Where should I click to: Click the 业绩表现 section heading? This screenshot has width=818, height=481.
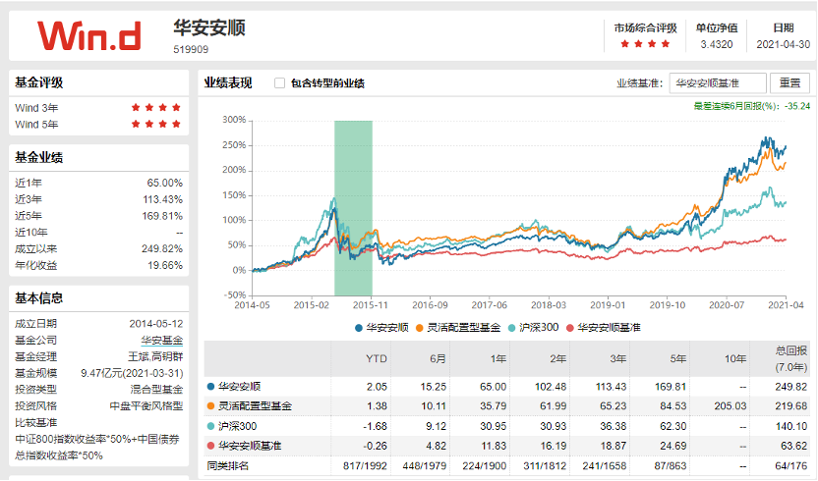click(228, 82)
